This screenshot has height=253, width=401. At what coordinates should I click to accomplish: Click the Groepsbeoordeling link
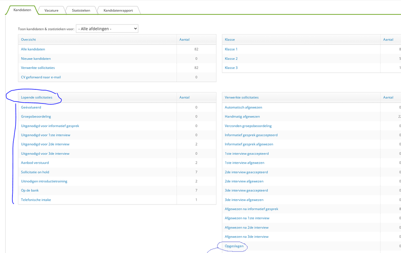[36, 117]
